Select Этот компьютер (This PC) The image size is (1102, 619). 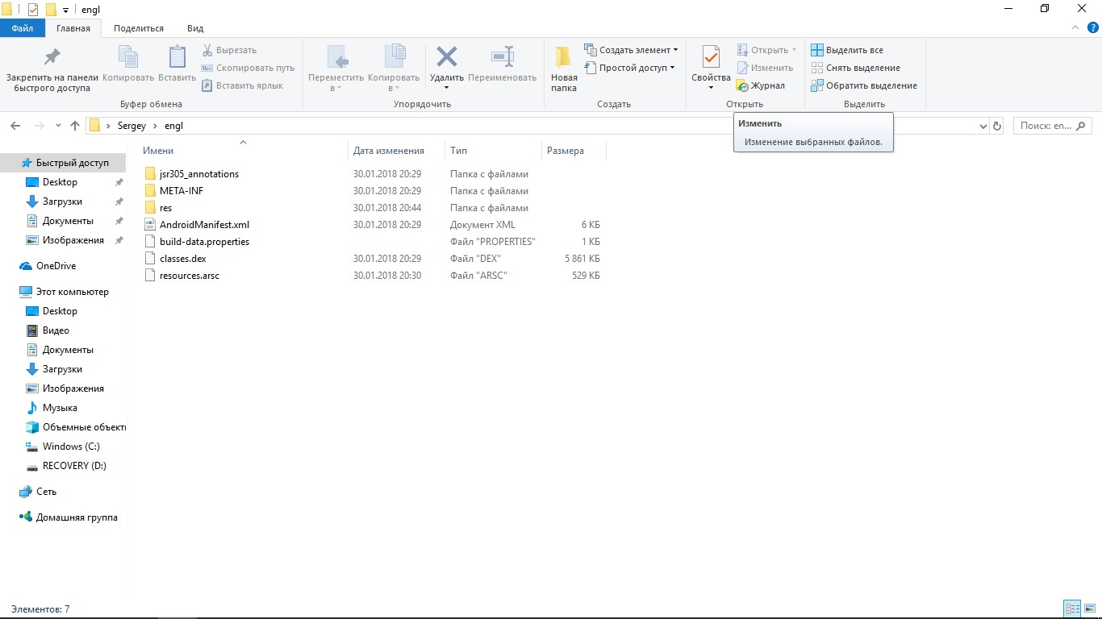[x=63, y=292]
